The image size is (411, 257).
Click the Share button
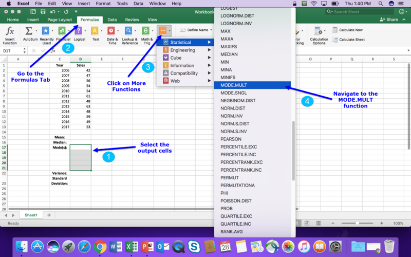pos(388,20)
